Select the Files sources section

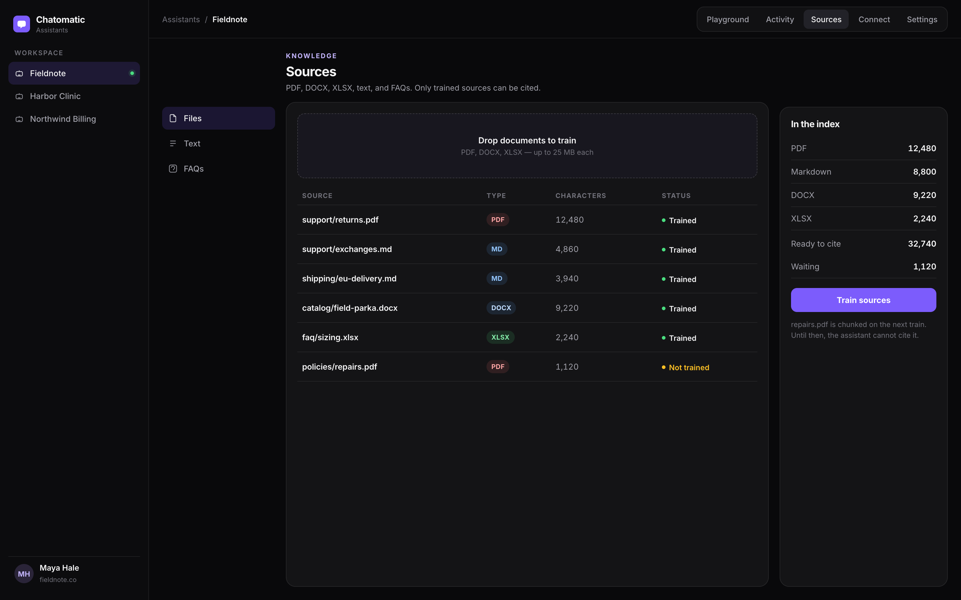click(218, 118)
